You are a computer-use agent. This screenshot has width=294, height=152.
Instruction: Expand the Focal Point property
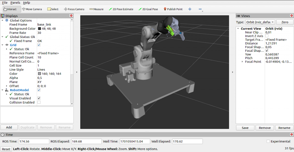click(x=242, y=62)
